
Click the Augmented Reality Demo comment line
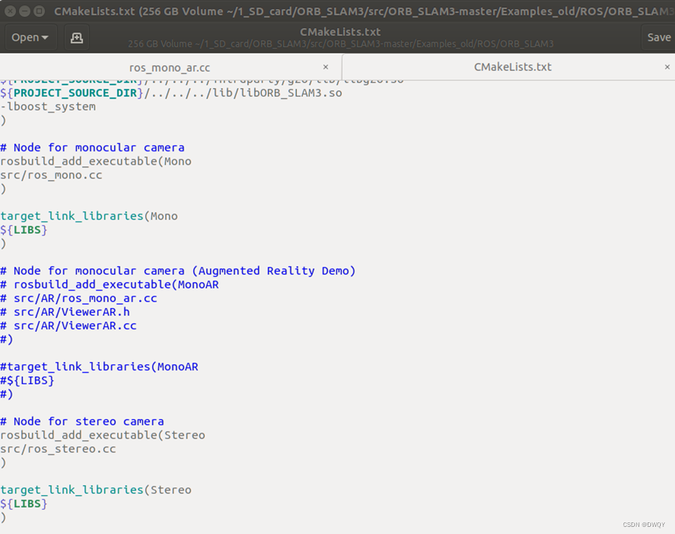[x=178, y=271]
